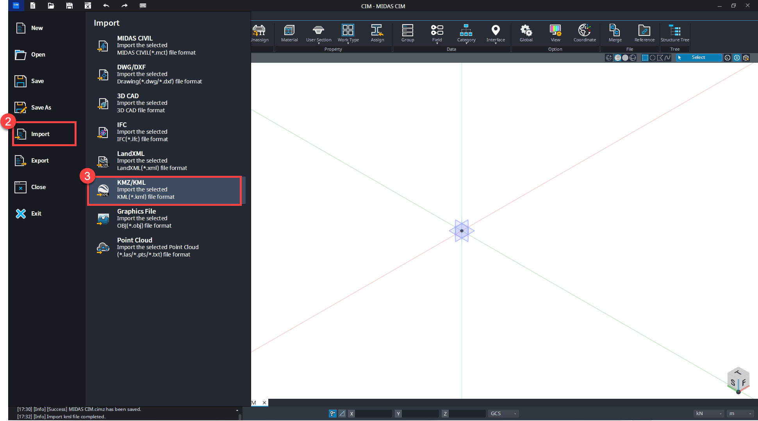
Task: Click the Reference file tool
Action: click(x=644, y=34)
